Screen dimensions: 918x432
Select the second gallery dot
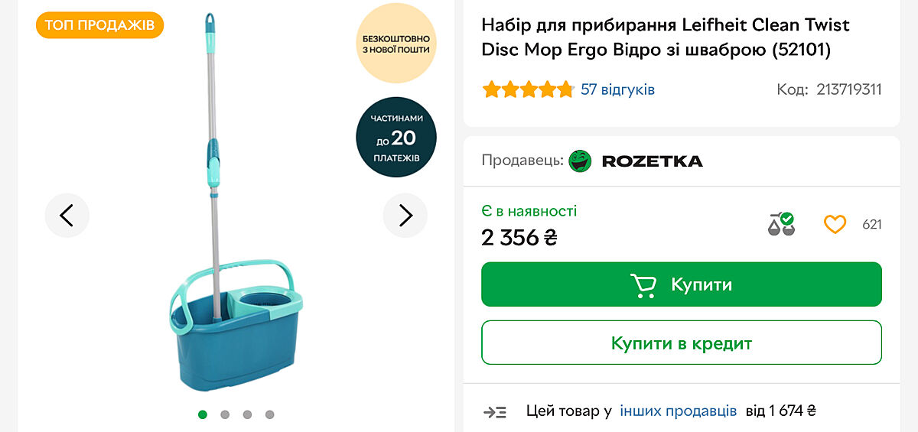click(225, 414)
